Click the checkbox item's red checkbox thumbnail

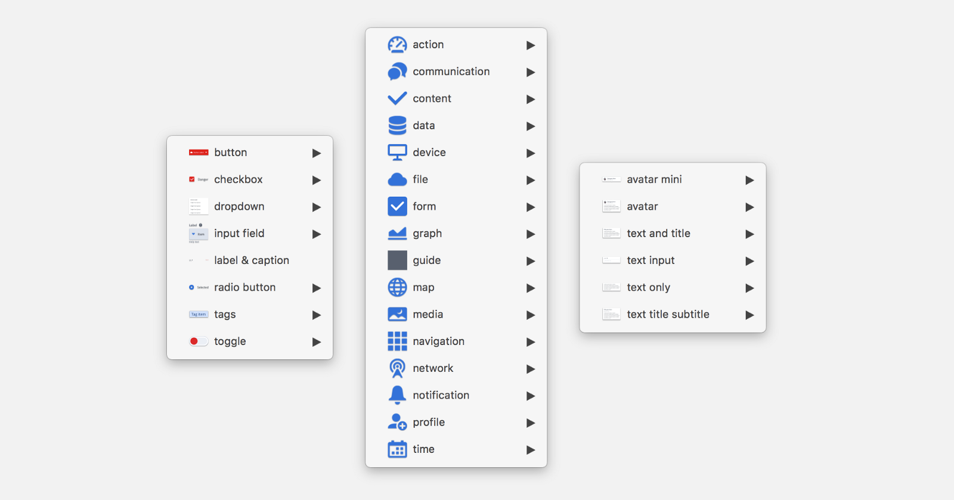click(193, 179)
